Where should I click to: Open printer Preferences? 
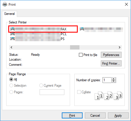[111, 55]
